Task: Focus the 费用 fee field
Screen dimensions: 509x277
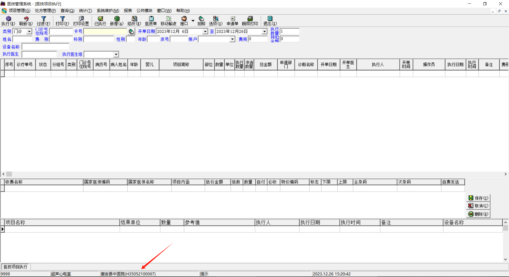Action: [x=258, y=39]
